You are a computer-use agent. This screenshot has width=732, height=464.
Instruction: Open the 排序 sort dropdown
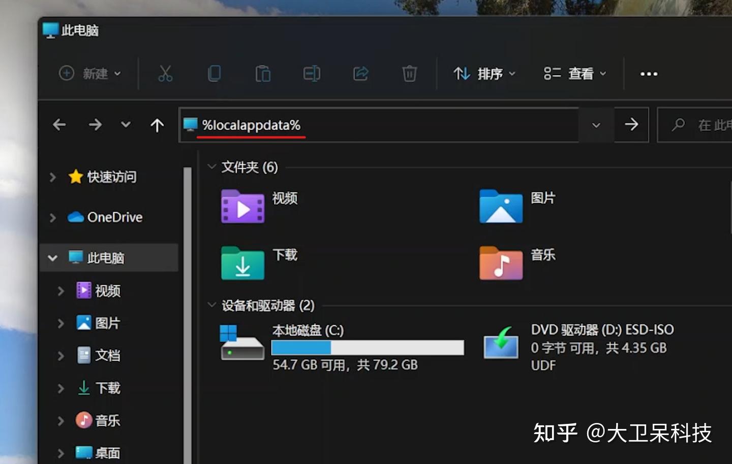coord(484,74)
